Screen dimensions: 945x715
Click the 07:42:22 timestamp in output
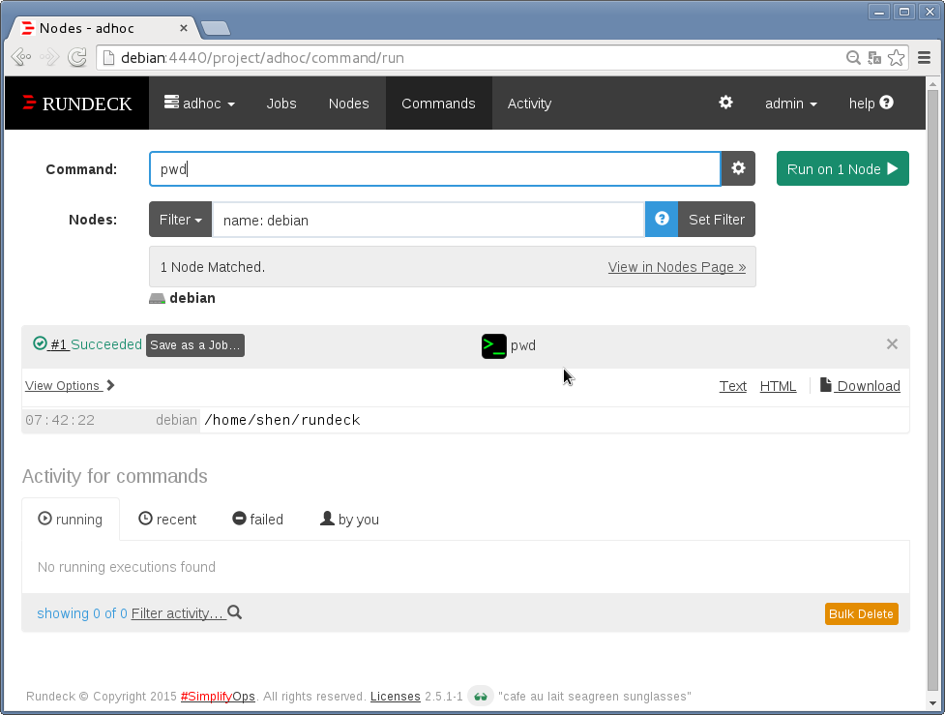click(x=60, y=420)
